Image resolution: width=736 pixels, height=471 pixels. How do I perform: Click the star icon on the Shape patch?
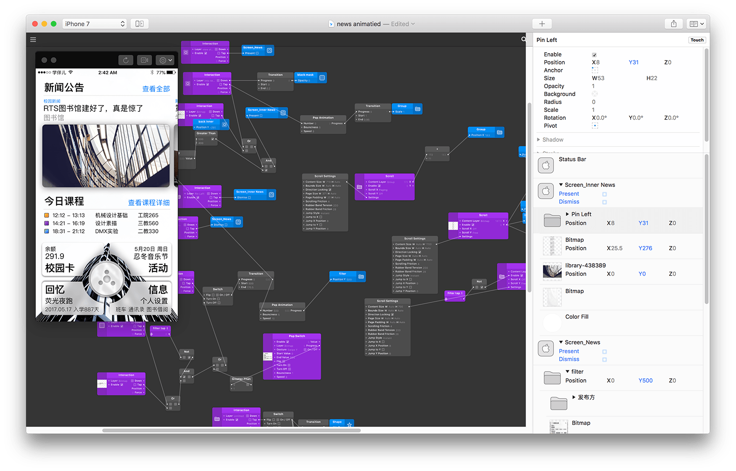(349, 424)
